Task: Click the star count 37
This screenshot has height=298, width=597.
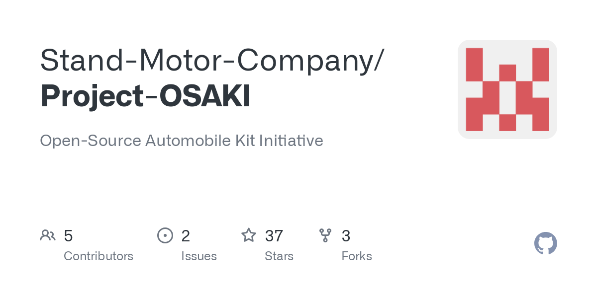Action: (274, 236)
